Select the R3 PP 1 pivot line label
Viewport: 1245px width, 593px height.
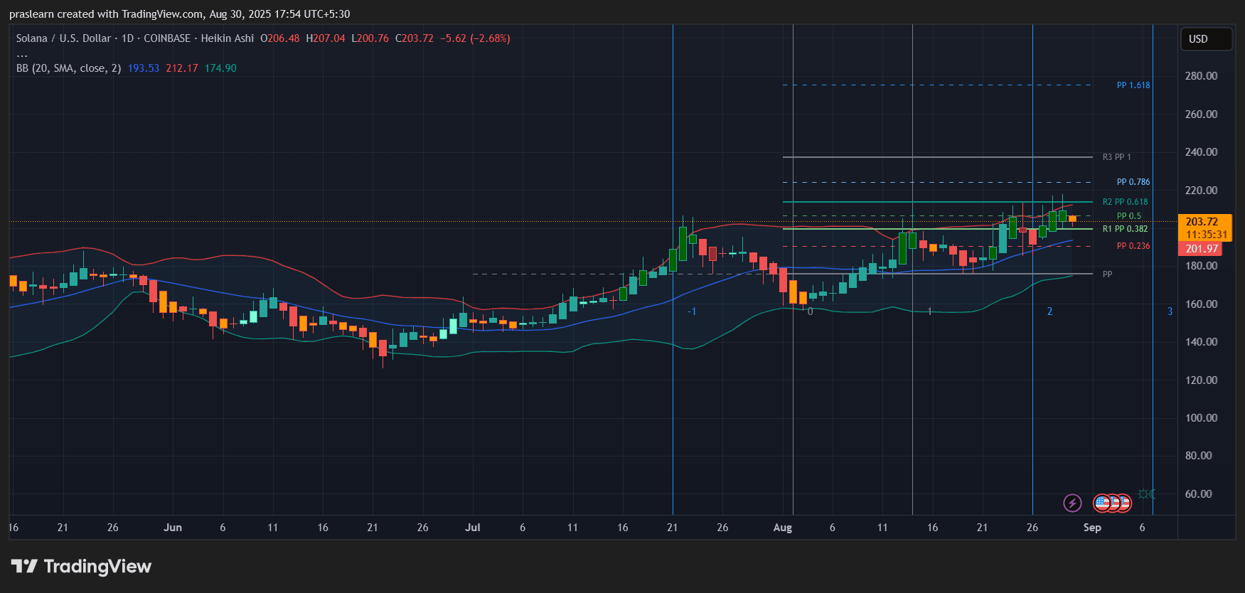tap(1116, 157)
